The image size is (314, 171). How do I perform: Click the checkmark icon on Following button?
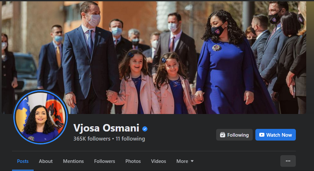pos(223,135)
